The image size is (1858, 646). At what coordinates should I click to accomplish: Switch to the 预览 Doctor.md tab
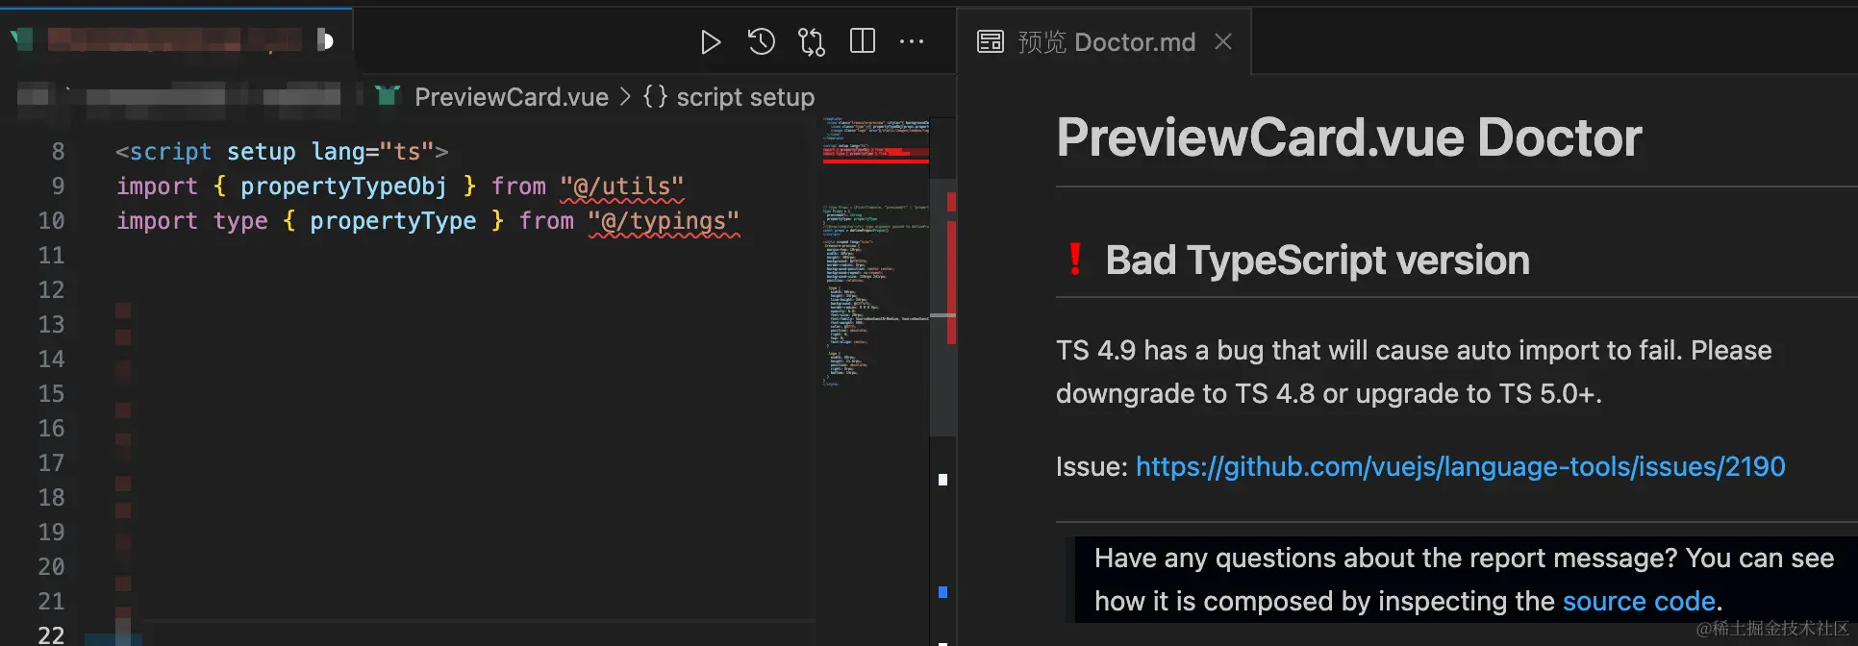click(x=1105, y=41)
